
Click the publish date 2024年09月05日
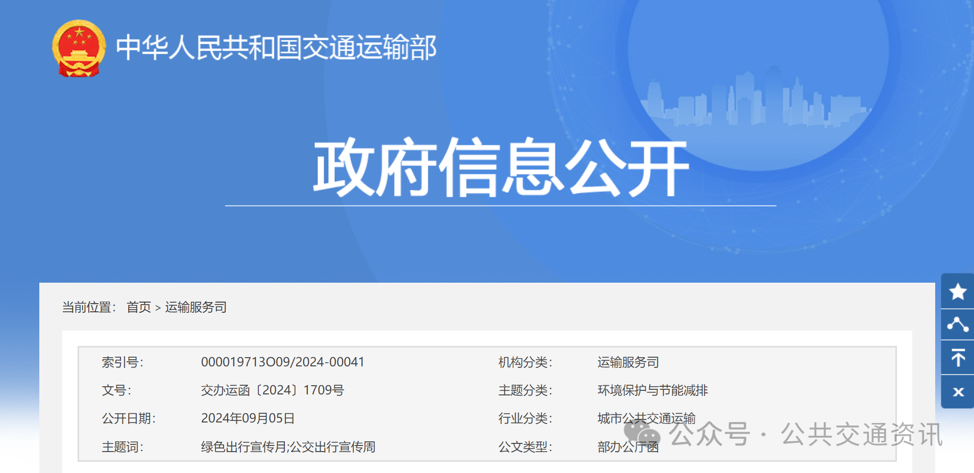(x=248, y=418)
